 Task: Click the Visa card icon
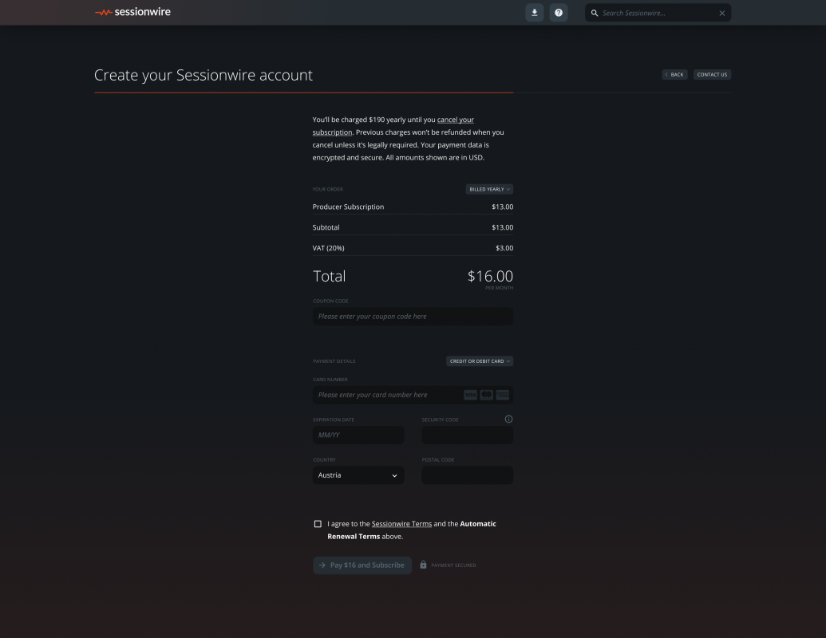pos(470,395)
